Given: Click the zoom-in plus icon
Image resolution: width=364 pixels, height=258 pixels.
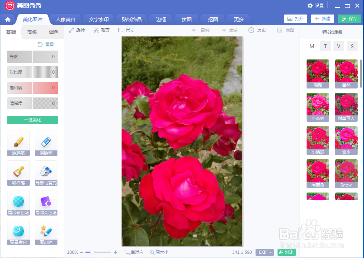Looking at the screenshot, I should tap(116, 252).
